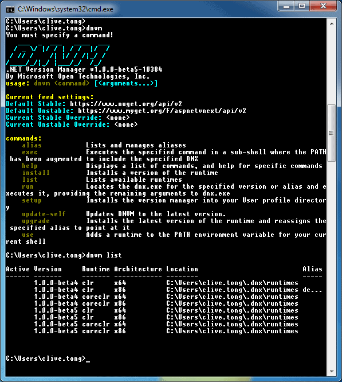The image size is (342, 382).
Task: Open the cmd.exe system menu icon
Action: point(10,10)
